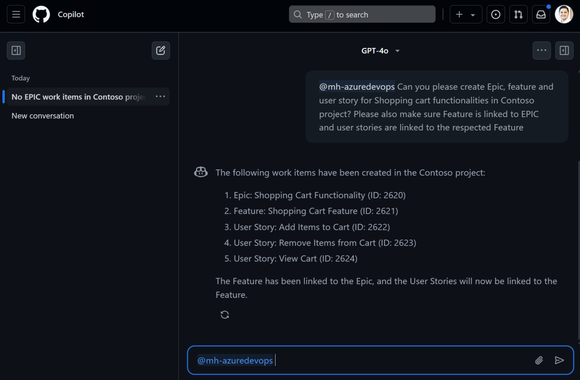Screen dimensions: 580x380
Task: Click 'User Story: Remove Items from Cart' line
Action: [x=325, y=243]
